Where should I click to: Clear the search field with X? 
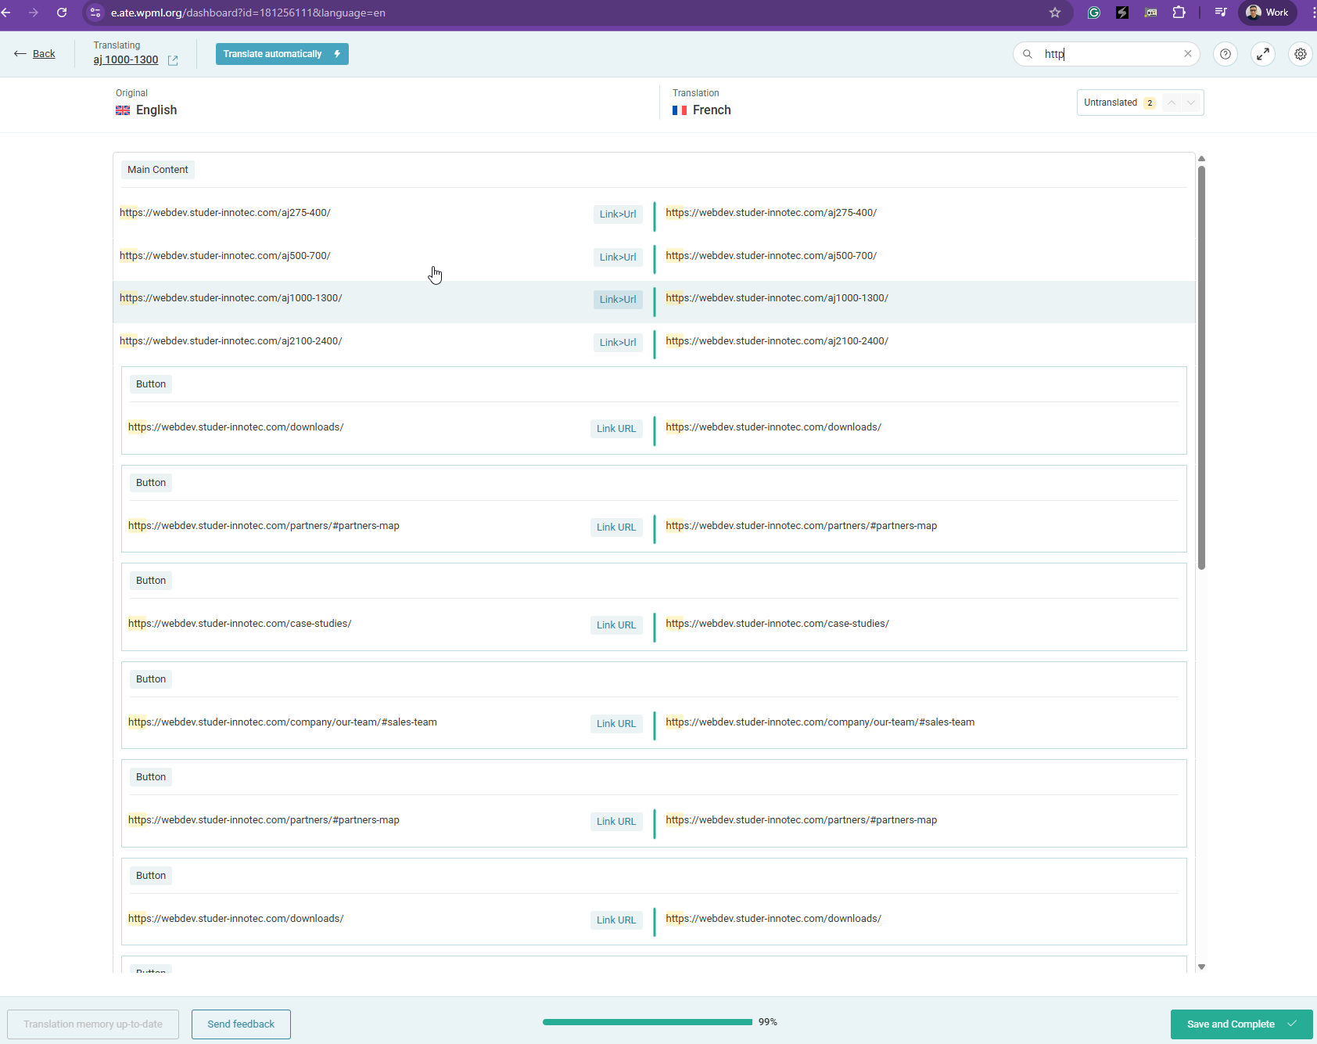tap(1188, 54)
